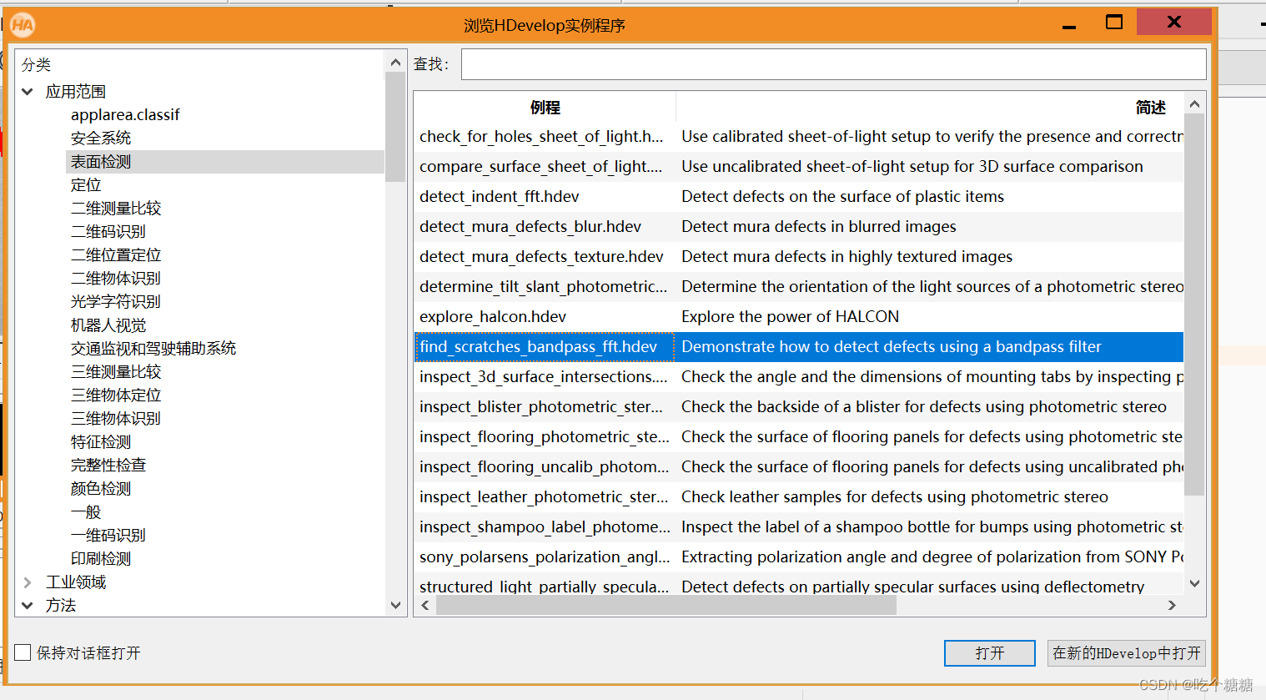Click the HALCON logo icon in title bar
This screenshot has height=700, width=1266.
pos(23,25)
